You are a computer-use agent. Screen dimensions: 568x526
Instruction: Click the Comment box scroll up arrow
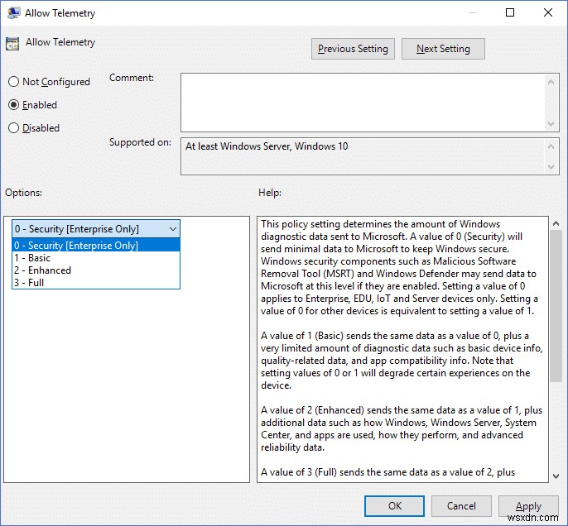coord(551,82)
